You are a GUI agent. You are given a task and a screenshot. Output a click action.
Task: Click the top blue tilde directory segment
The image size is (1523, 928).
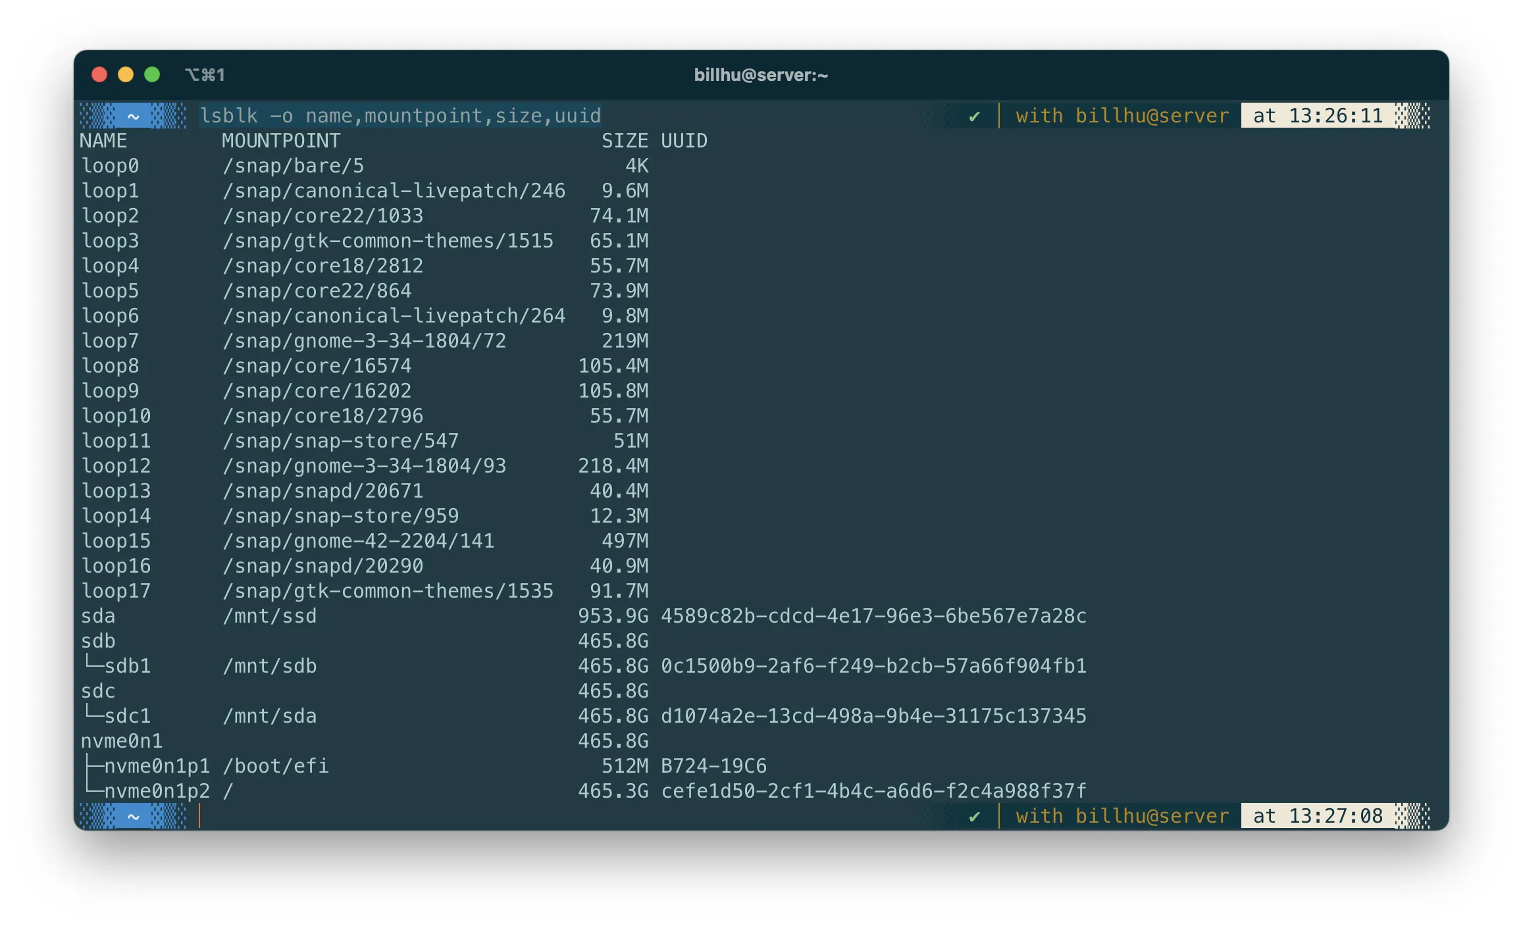(134, 116)
